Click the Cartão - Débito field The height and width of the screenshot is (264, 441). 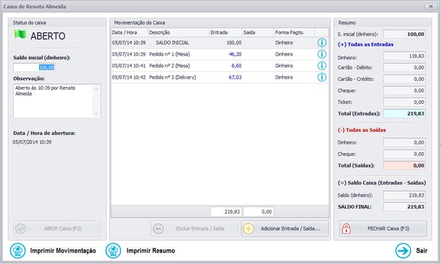pos(404,68)
